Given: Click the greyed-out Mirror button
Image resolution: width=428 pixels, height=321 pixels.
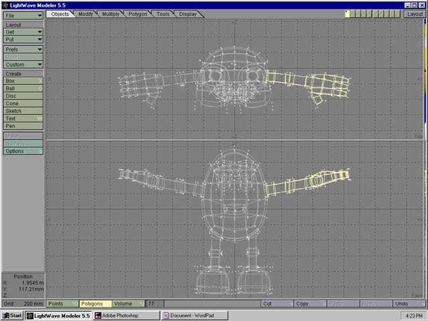Looking at the screenshot, I should point(23,136).
